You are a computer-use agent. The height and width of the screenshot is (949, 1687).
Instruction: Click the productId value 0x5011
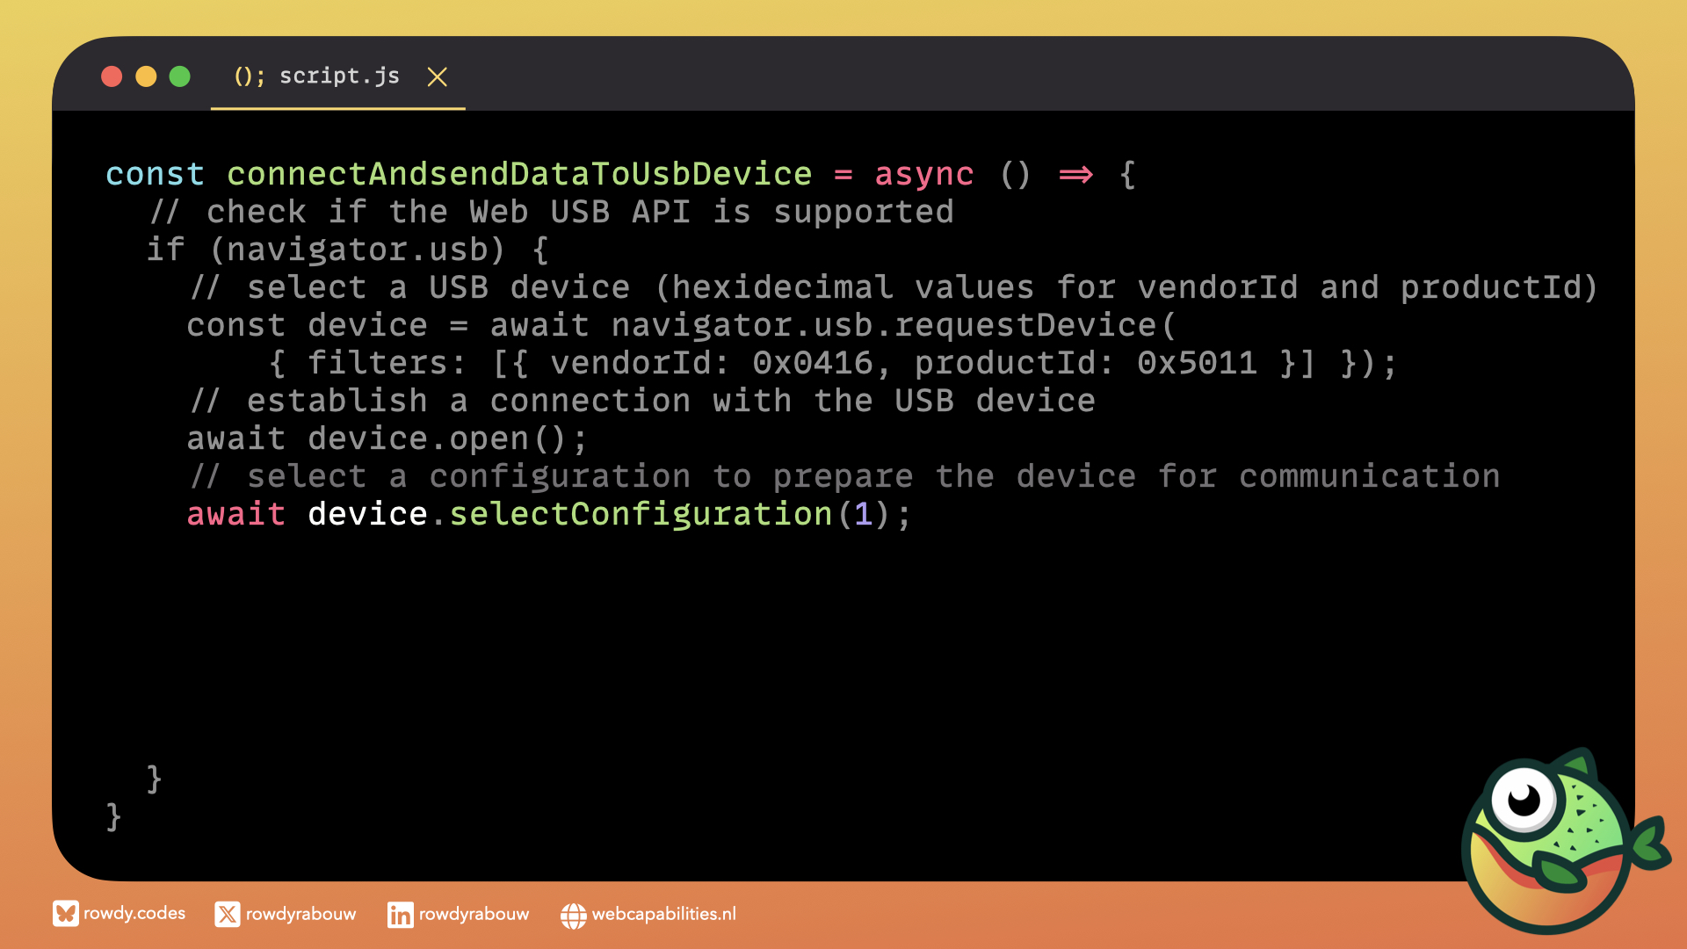pyautogui.click(x=1197, y=363)
